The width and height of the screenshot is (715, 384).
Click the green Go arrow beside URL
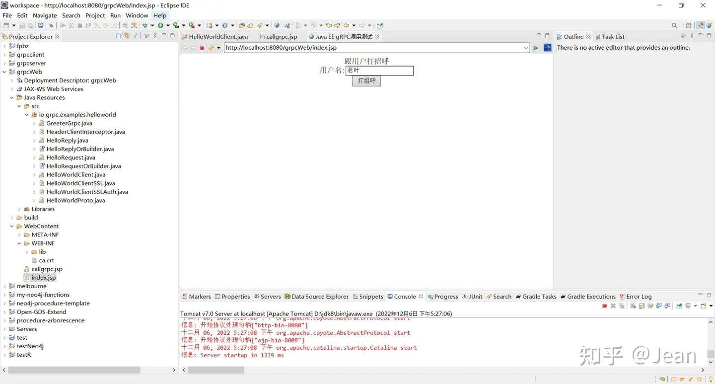coord(536,48)
